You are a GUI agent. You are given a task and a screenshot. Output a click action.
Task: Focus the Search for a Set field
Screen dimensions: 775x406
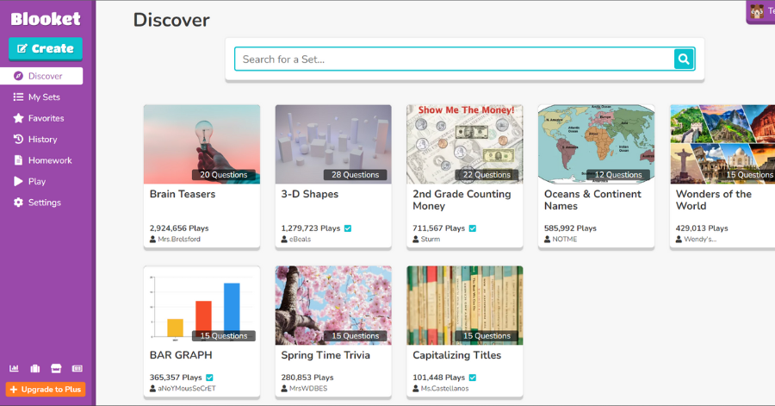454,59
